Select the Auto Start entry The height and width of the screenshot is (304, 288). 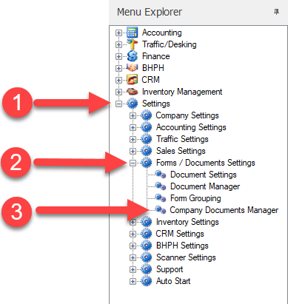pos(173,281)
